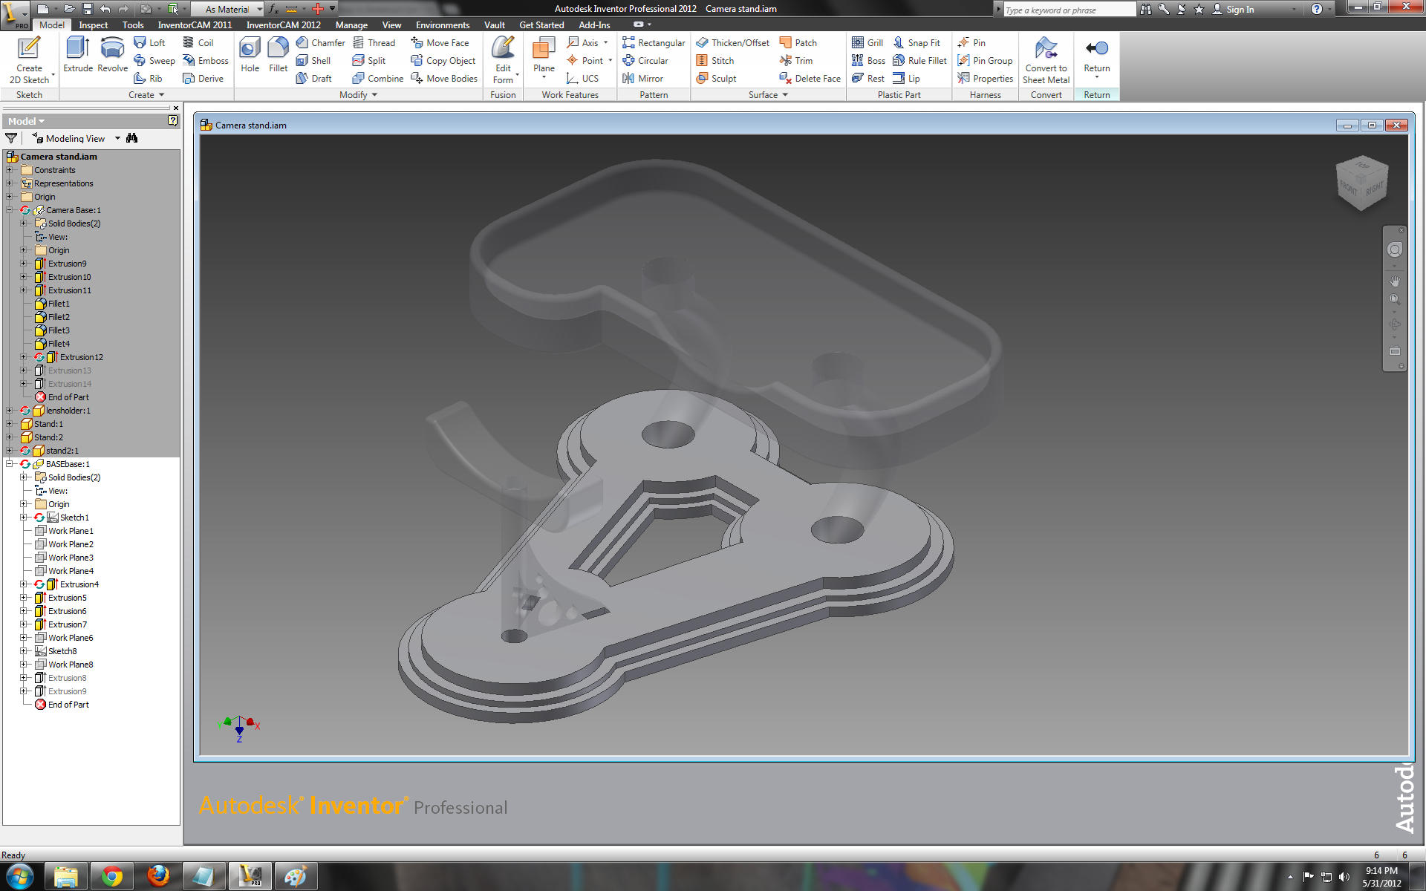The height and width of the screenshot is (891, 1426).
Task: Click the Full Navigation Wheel icon
Action: click(x=1395, y=250)
